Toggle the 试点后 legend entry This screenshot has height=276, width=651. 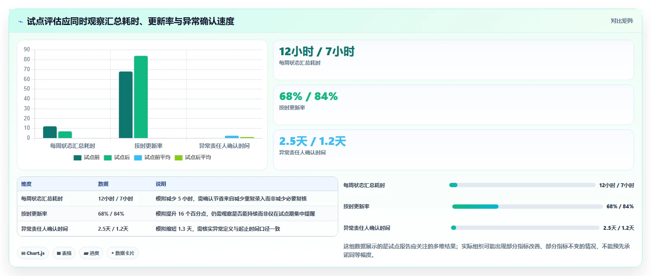(x=117, y=157)
